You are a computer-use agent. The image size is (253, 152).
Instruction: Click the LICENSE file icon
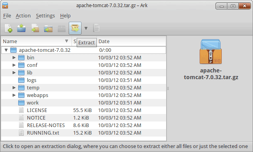pos(21,110)
